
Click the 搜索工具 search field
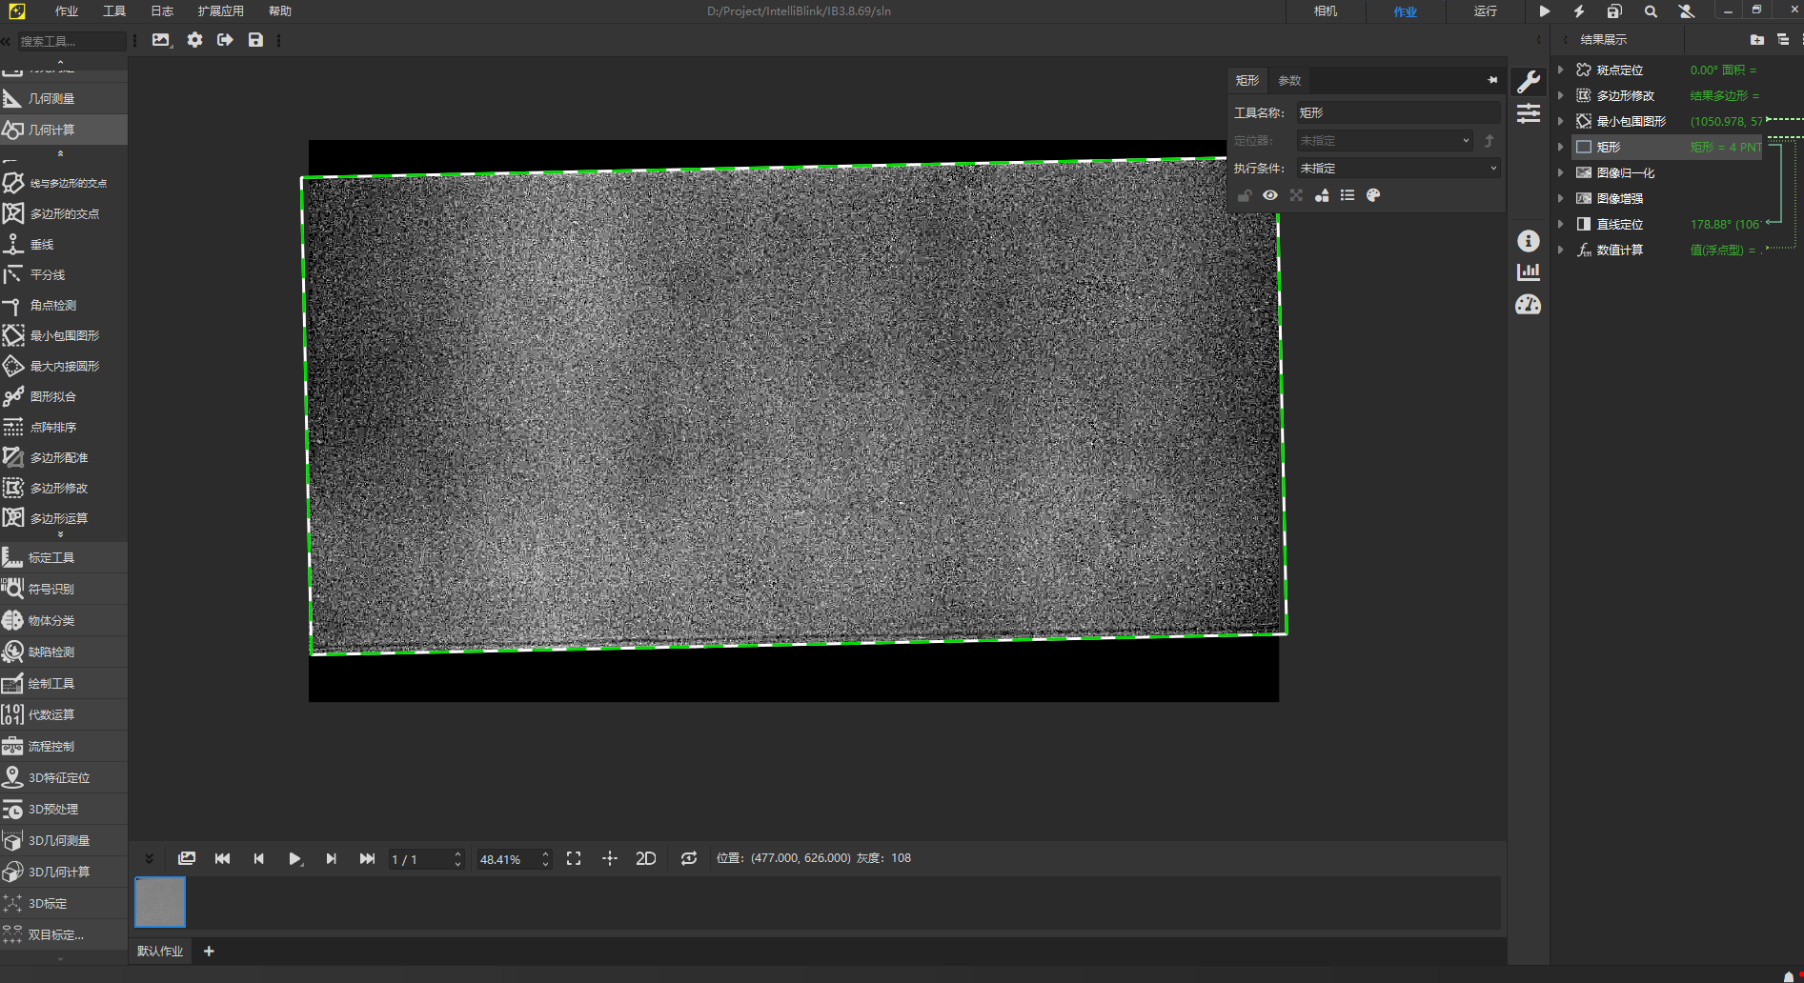(71, 41)
